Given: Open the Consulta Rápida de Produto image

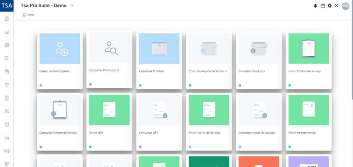Looking at the screenshot, I should coord(209,48).
